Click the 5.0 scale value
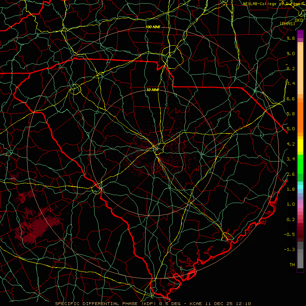Image resolution: width=306 pixels, height=306 pixels. click(x=291, y=129)
